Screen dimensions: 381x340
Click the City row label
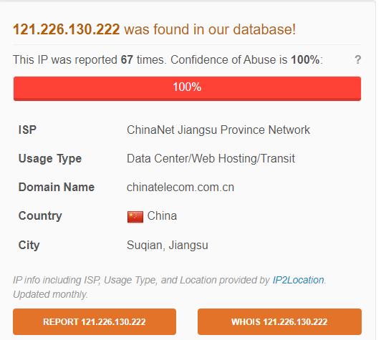click(29, 245)
